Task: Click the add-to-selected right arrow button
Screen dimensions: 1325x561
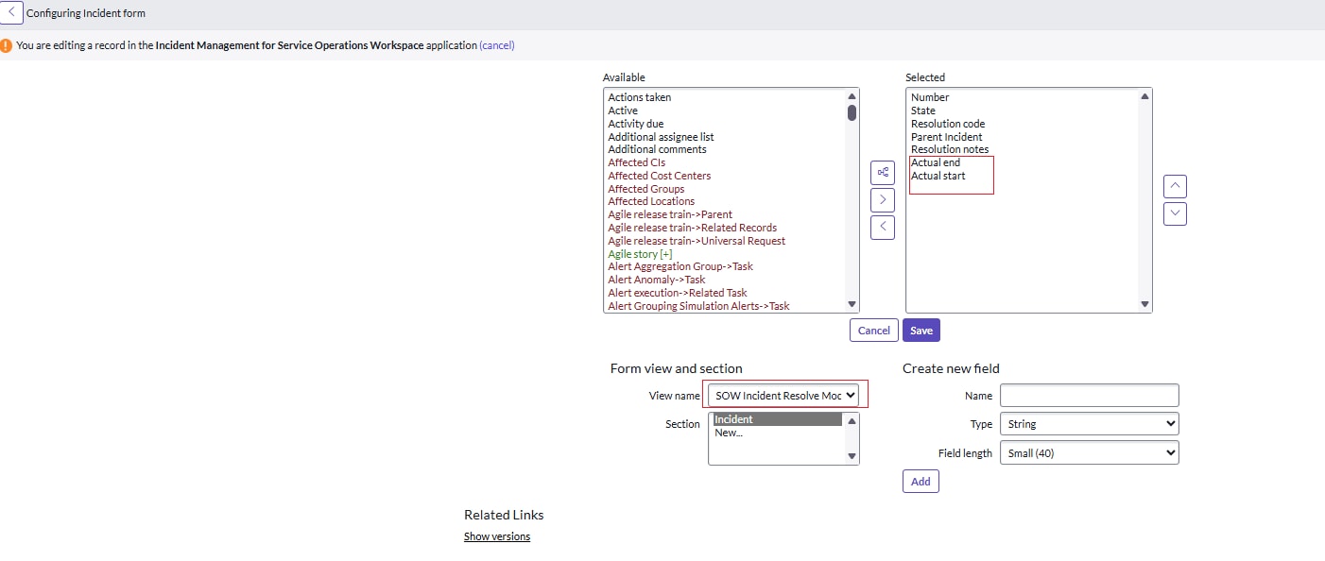Action: [x=882, y=199]
